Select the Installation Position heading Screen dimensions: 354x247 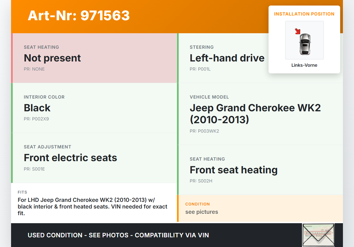click(x=304, y=14)
